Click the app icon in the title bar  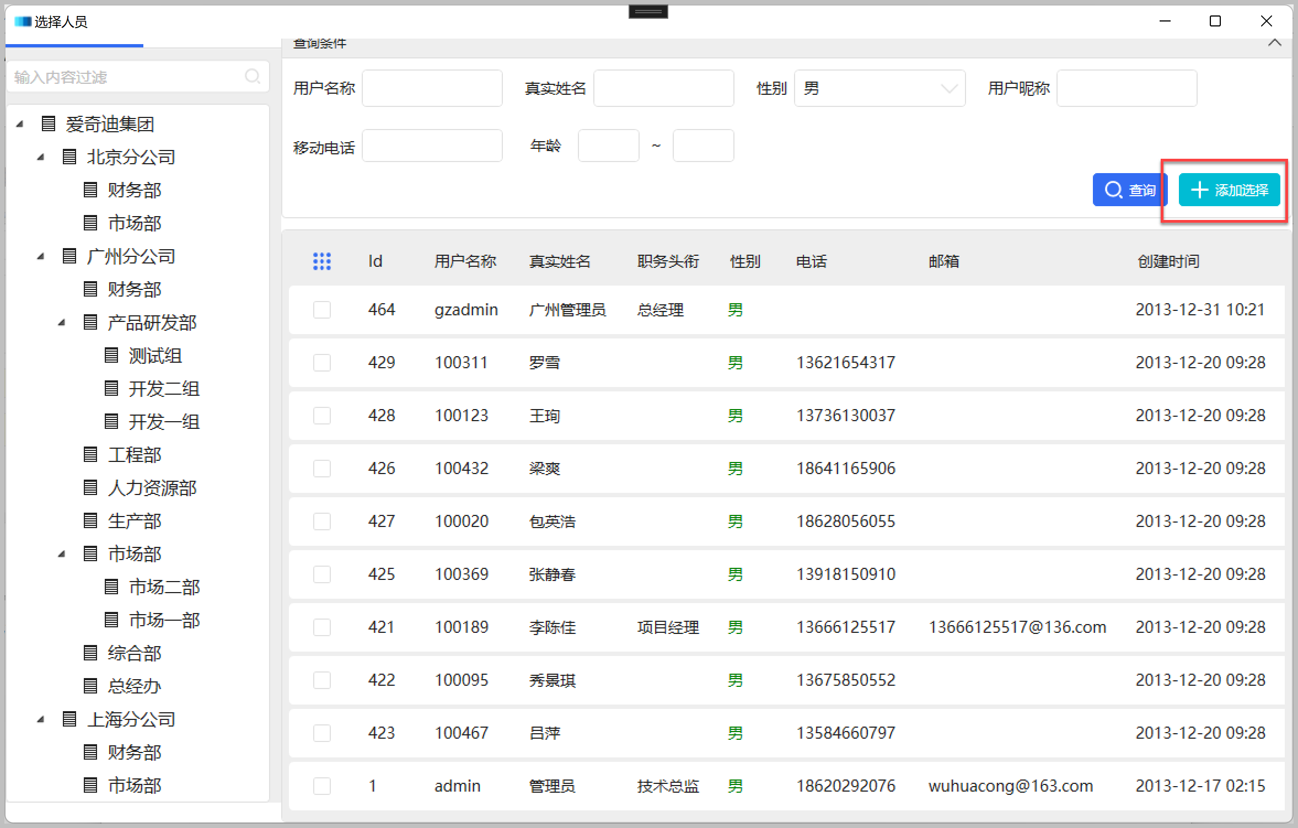coord(23,21)
